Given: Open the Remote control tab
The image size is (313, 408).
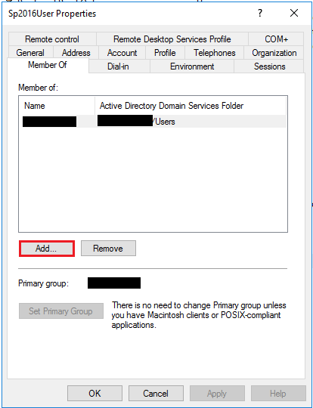Looking at the screenshot, I should point(52,39).
